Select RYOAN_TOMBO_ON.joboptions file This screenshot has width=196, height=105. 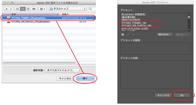point(49,18)
